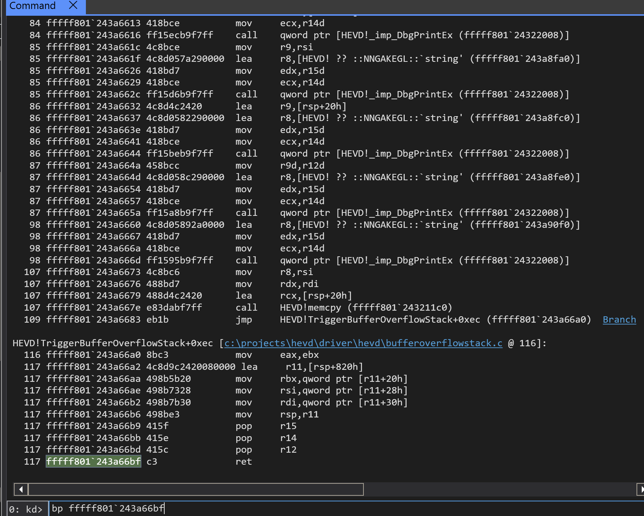This screenshot has width=644, height=516.
Task: Click the "r14" operand of the pop instruction
Action: [288, 438]
